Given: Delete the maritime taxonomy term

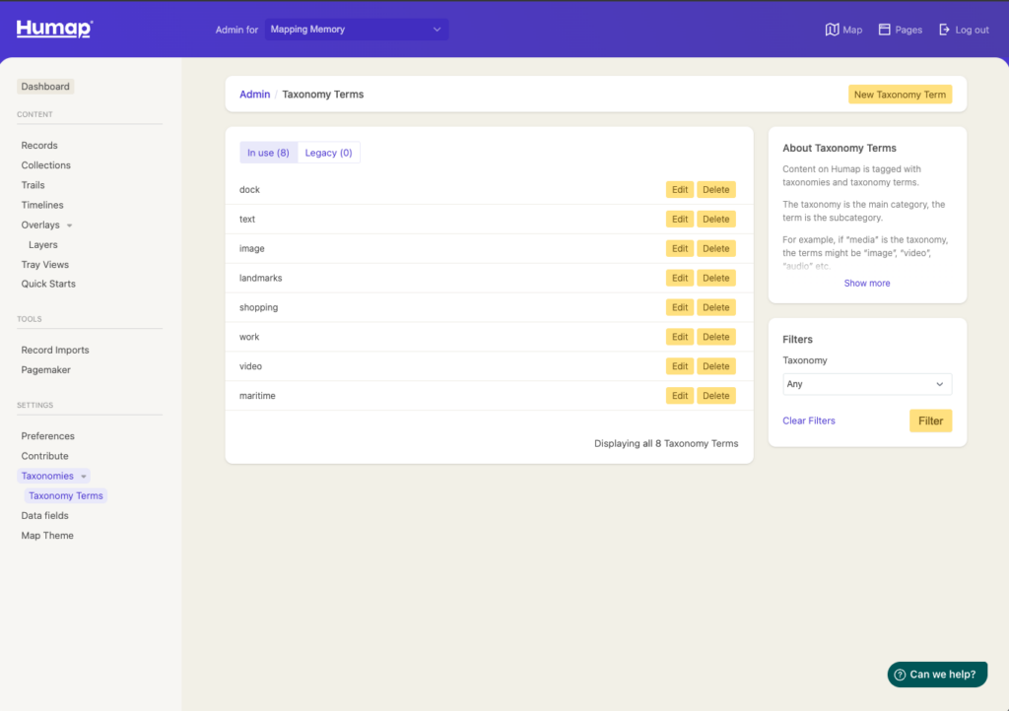Looking at the screenshot, I should coord(716,396).
